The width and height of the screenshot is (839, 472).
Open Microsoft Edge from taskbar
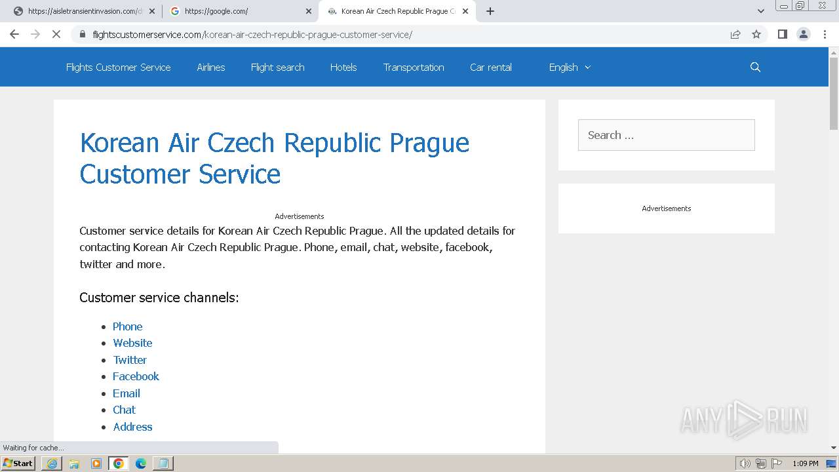(141, 463)
